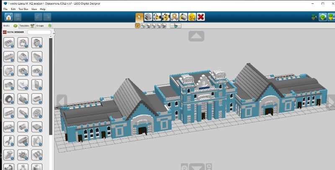Screen dimensions: 335x170
Task: Rotate camera left with side arrow
Action: (x=62, y=101)
